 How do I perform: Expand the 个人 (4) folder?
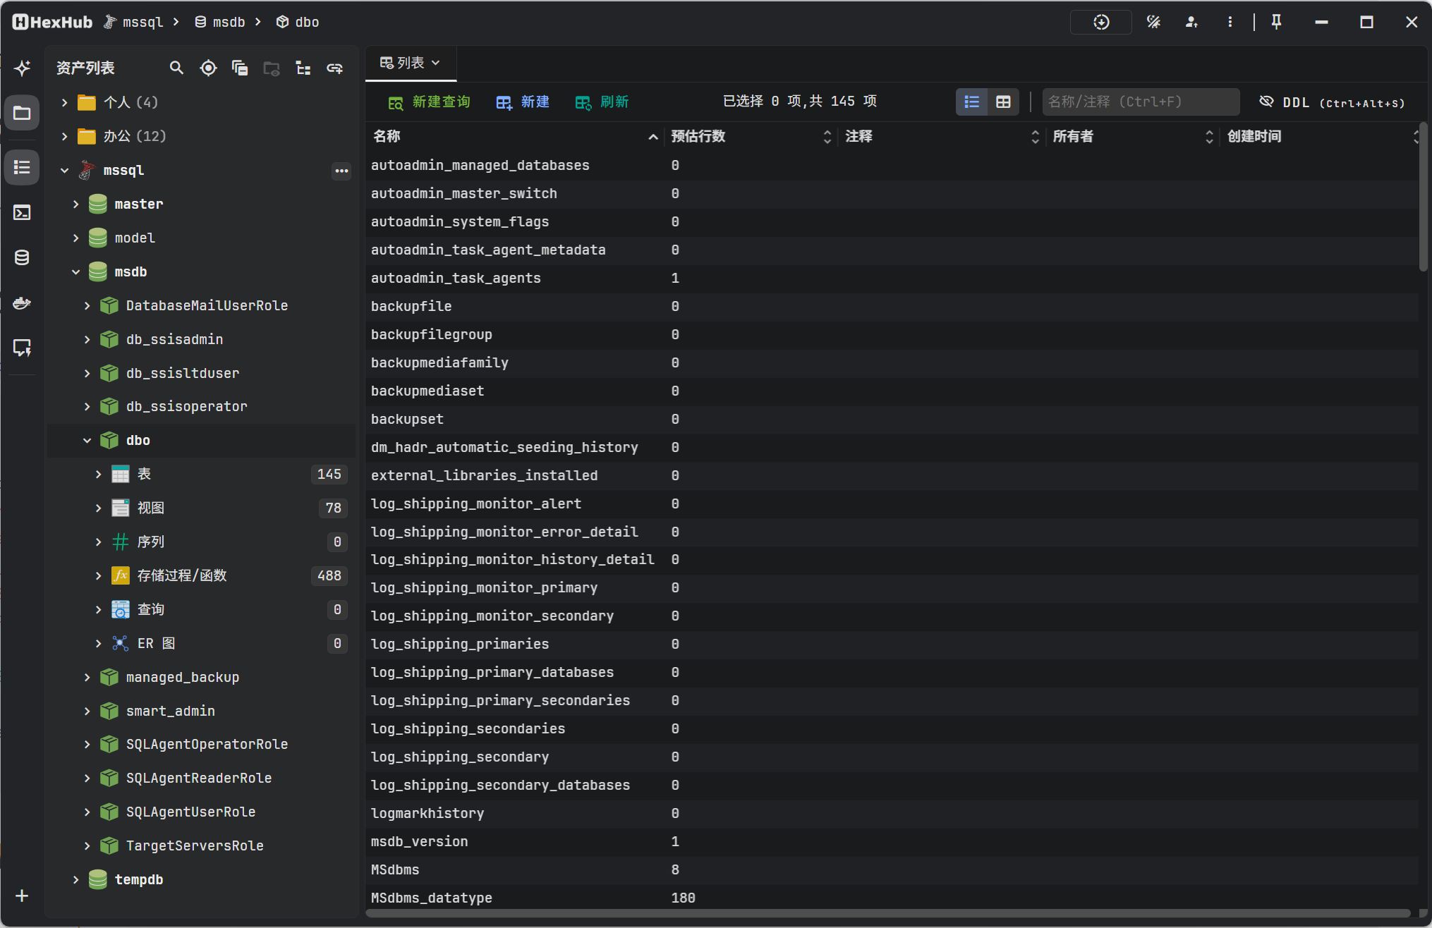click(x=64, y=103)
